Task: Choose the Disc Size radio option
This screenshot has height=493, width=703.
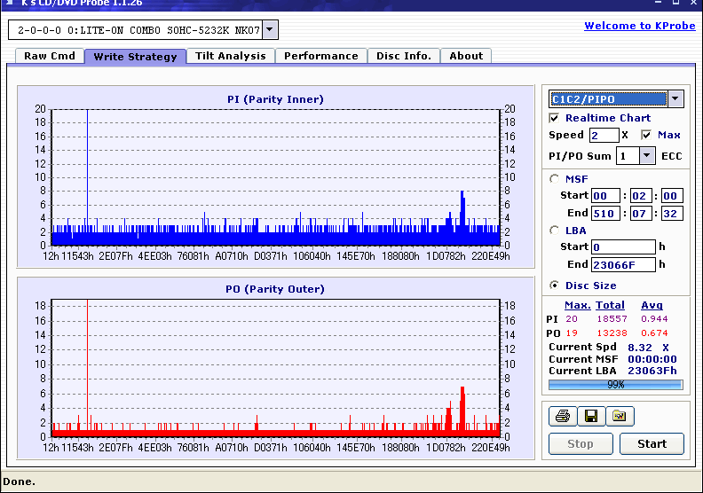Action: [555, 286]
